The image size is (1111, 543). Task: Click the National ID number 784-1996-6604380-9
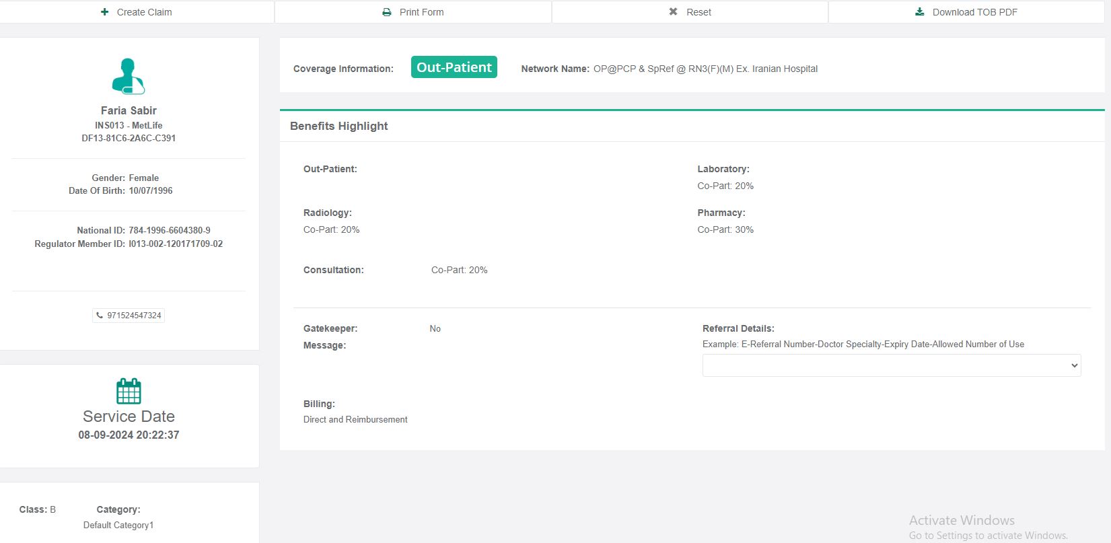tap(170, 230)
